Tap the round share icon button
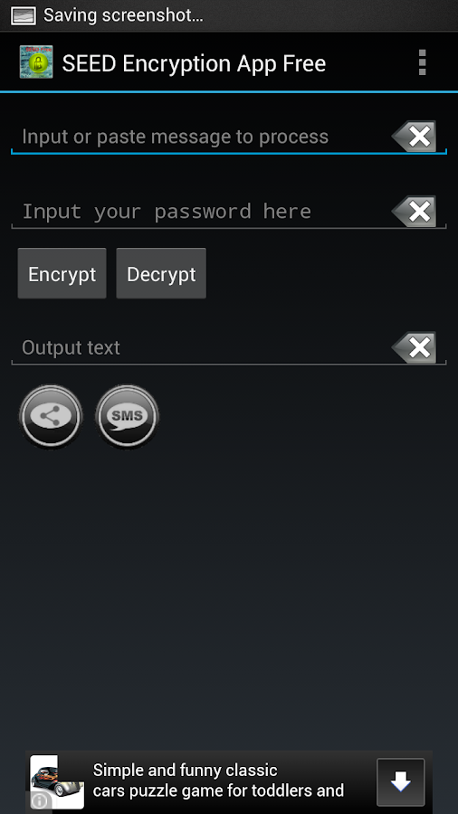 click(51, 416)
